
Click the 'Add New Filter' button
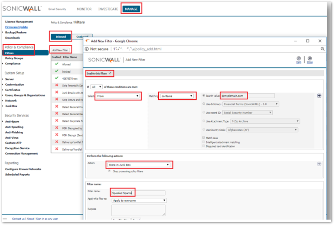tap(60, 50)
